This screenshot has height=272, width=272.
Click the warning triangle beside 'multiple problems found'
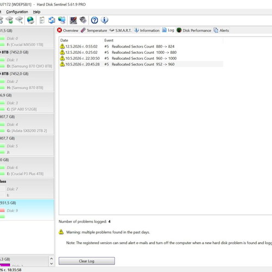(61, 232)
